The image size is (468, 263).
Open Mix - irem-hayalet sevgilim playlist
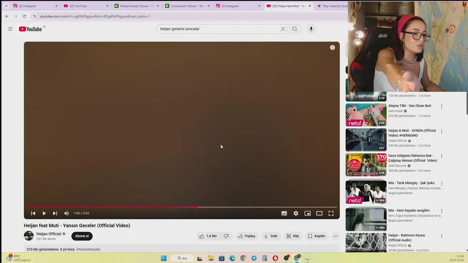tap(409, 210)
